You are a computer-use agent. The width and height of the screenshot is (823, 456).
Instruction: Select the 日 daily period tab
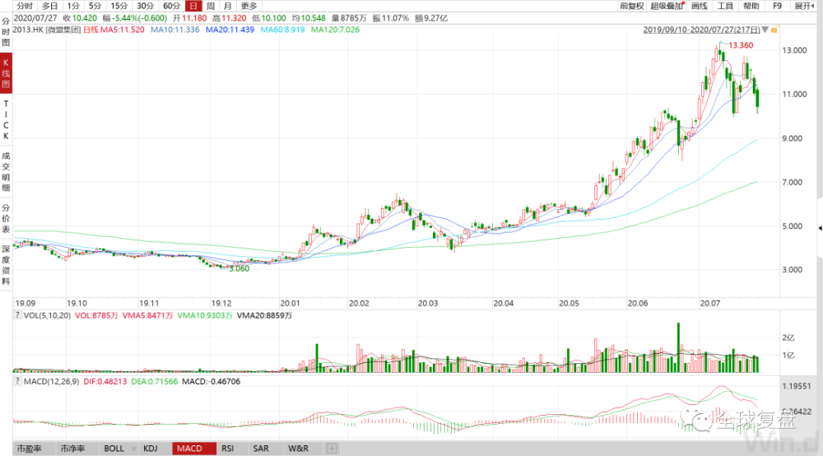click(x=193, y=6)
